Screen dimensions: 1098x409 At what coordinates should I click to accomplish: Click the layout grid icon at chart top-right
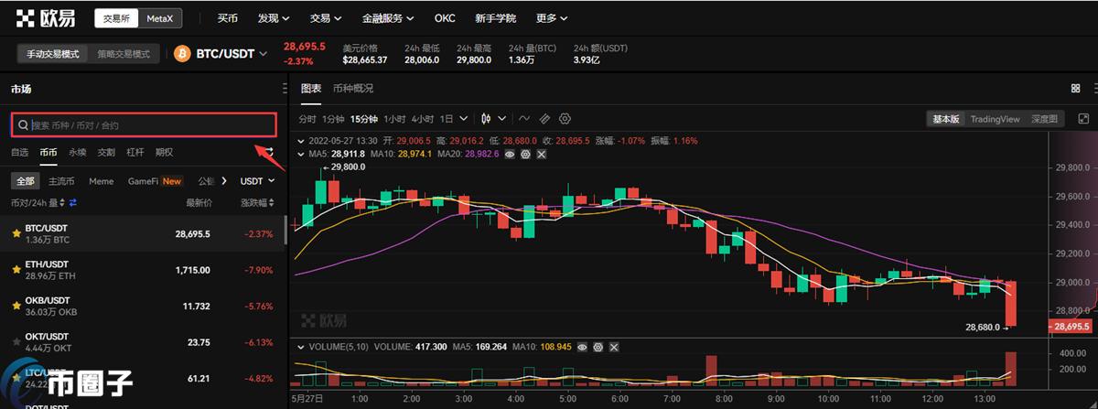[x=1075, y=89]
